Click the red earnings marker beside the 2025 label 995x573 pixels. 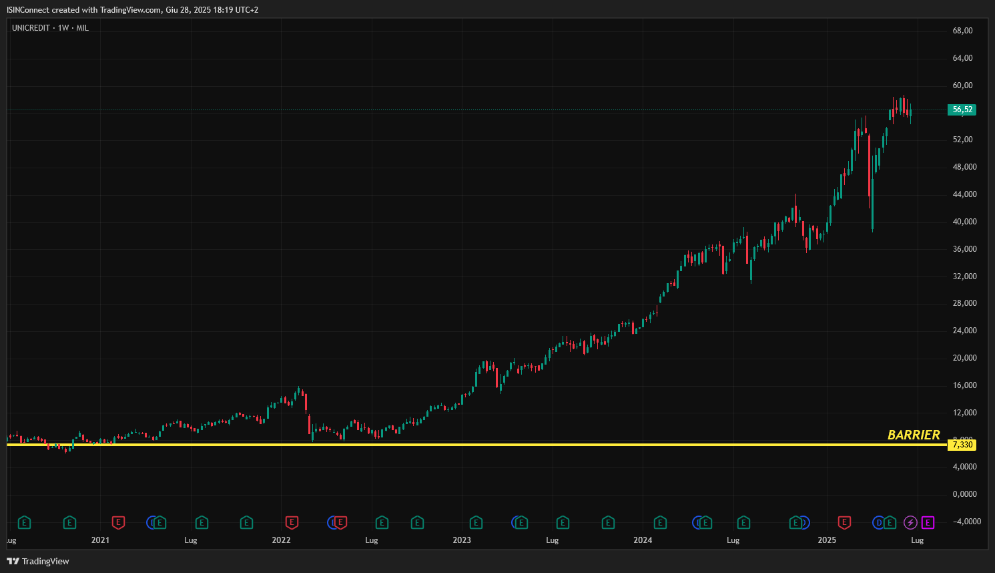[x=844, y=522]
